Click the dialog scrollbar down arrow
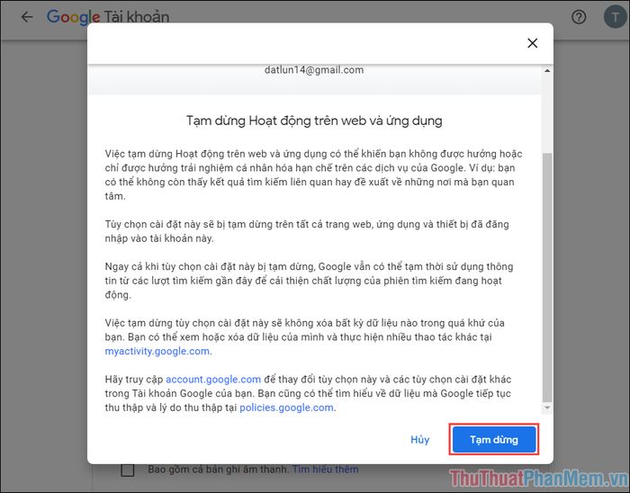The height and width of the screenshot is (493, 630). pos(547,408)
